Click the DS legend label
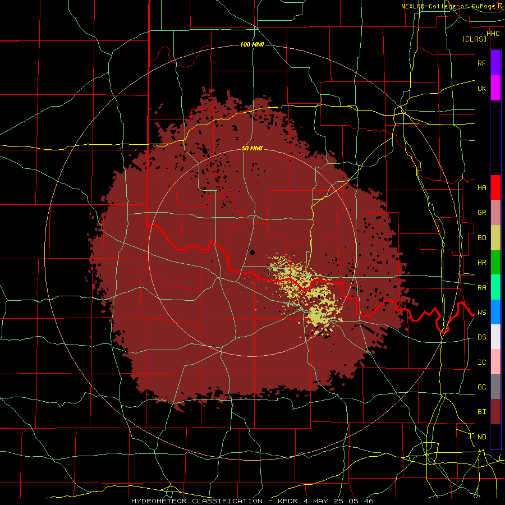Viewport: 505px width, 505px height. pos(481,337)
